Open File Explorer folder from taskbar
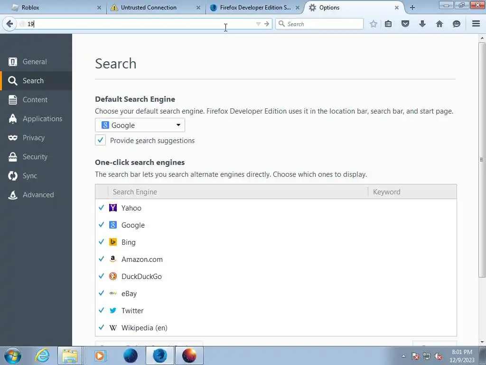Screen dimensions: 486x365 pos(70,355)
